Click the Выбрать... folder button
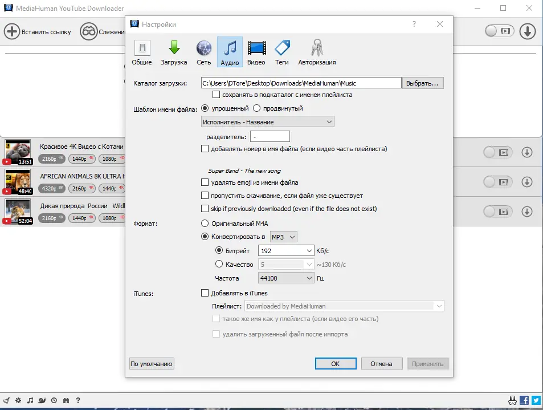Image resolution: width=543 pixels, height=410 pixels. (x=422, y=83)
